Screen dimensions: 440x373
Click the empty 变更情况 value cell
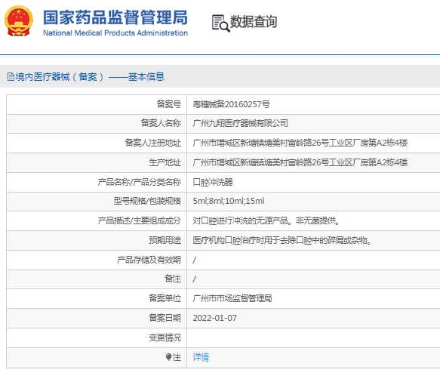pos(313,338)
